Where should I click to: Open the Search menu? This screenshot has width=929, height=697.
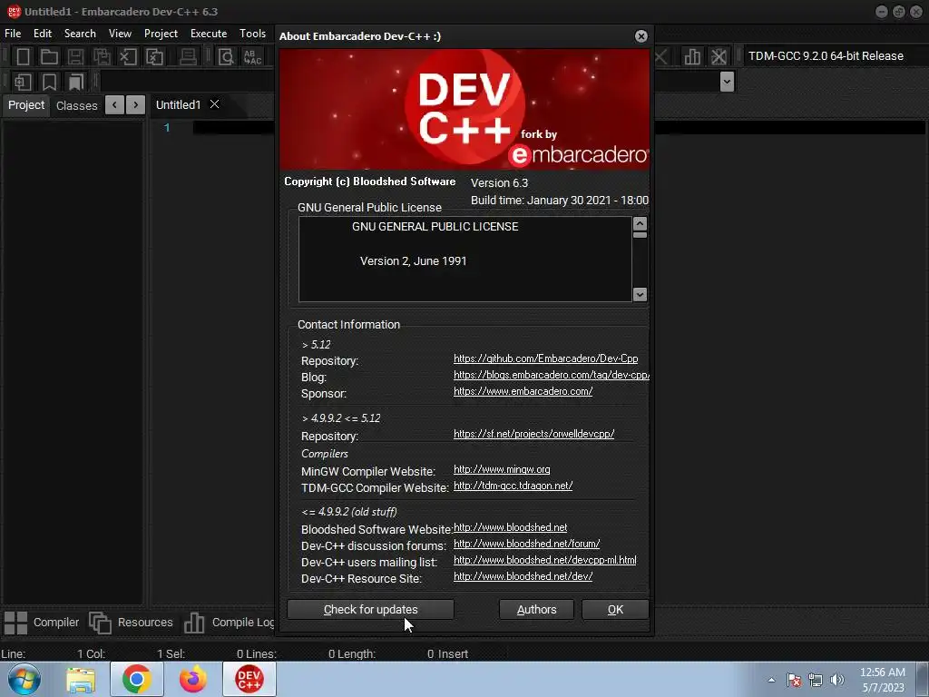[x=80, y=34]
